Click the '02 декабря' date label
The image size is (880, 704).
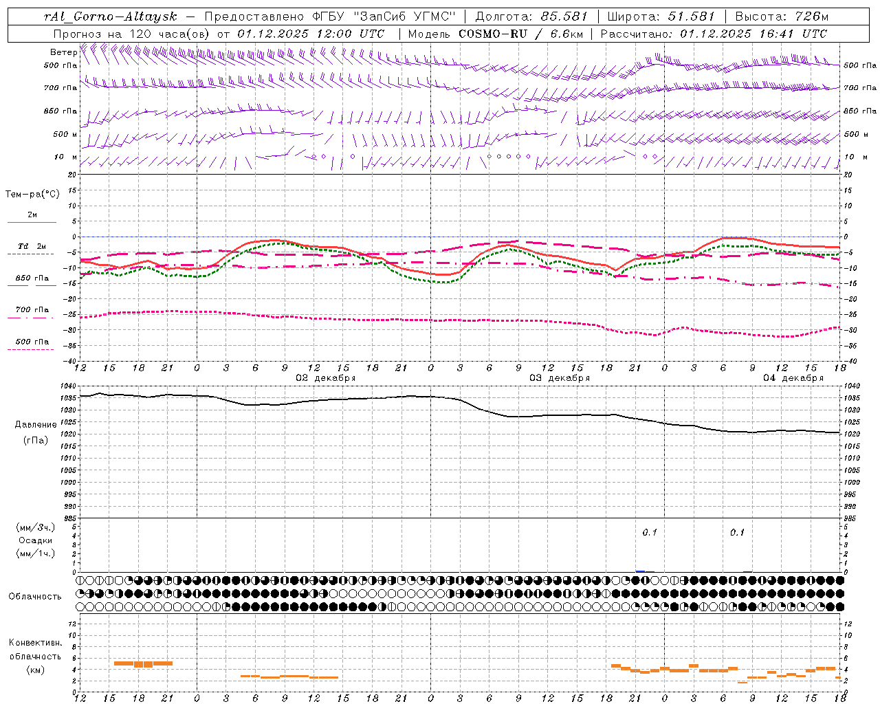coord(326,378)
